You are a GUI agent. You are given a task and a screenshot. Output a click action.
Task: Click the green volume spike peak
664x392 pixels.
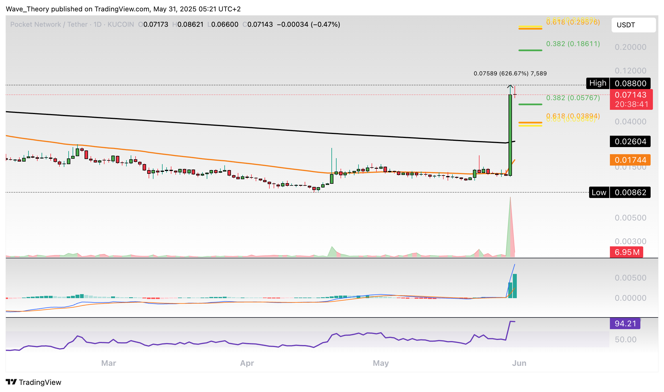510,198
